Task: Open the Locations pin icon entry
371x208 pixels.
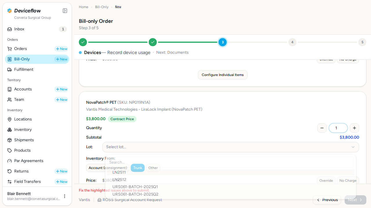Action: (x=37, y=119)
